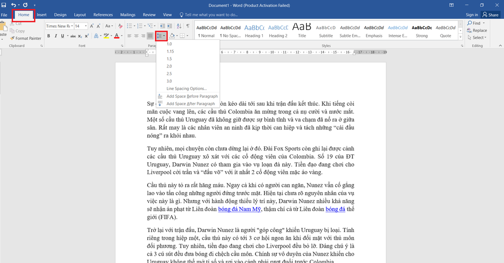504x263 pixels.
Task: Open the Select dropdown in Editing group
Action: tap(477, 37)
